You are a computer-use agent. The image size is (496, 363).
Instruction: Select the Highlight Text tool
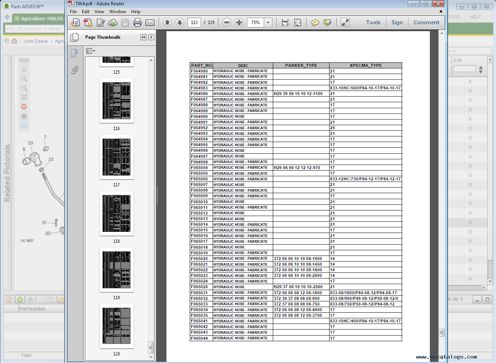328,23
